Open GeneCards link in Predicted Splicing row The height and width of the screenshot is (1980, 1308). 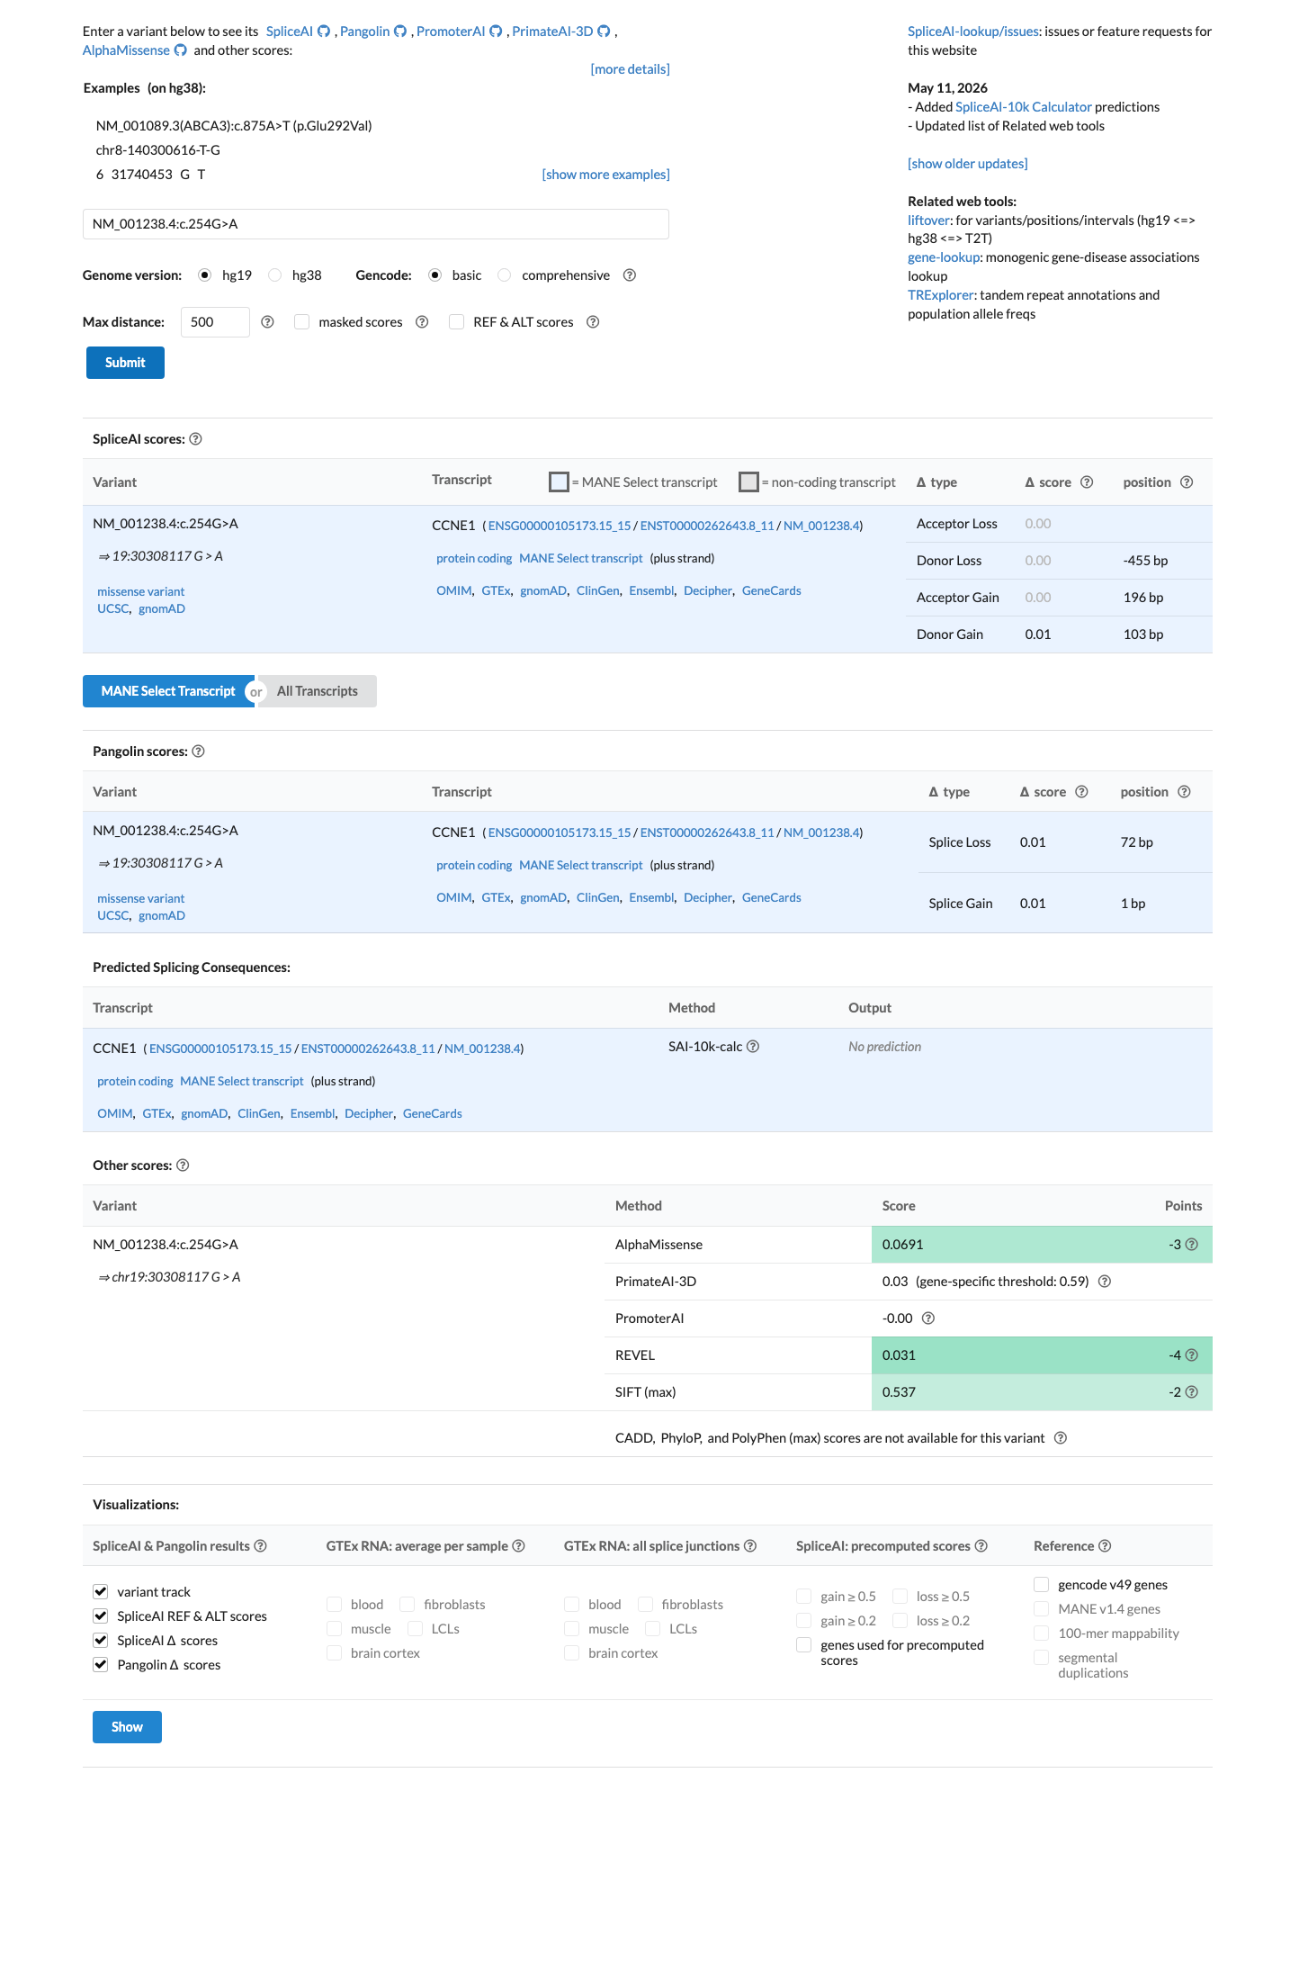[432, 1114]
